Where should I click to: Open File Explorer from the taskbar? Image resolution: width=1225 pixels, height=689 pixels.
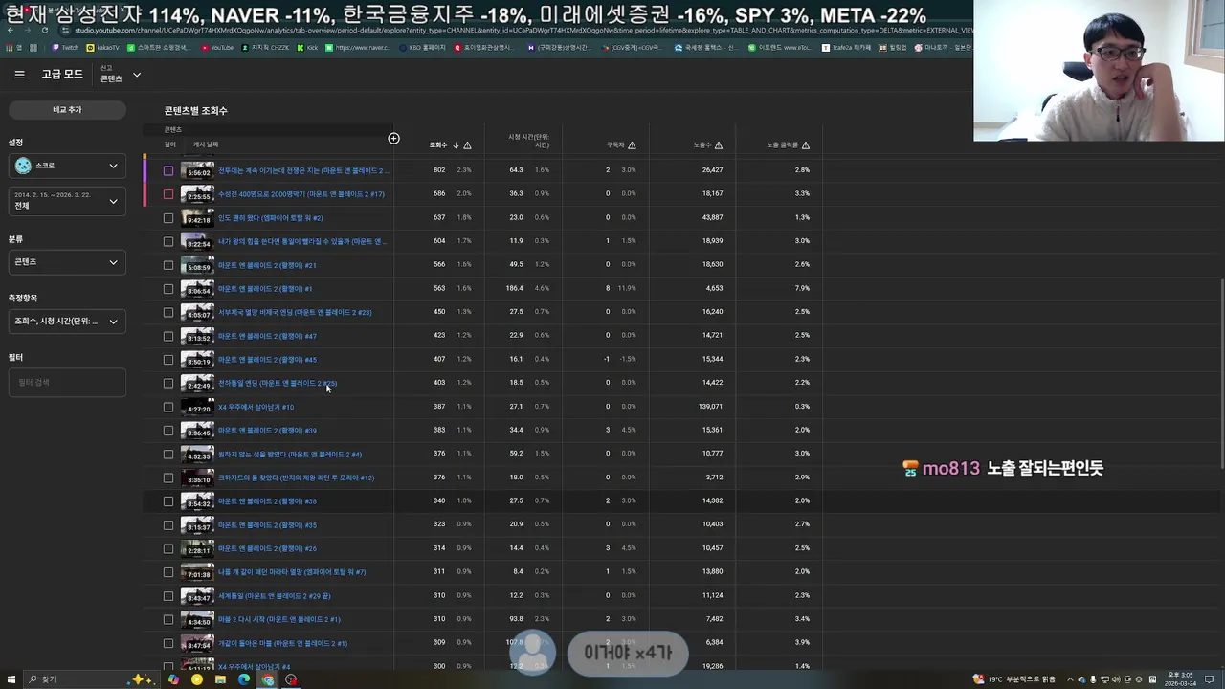point(220,679)
